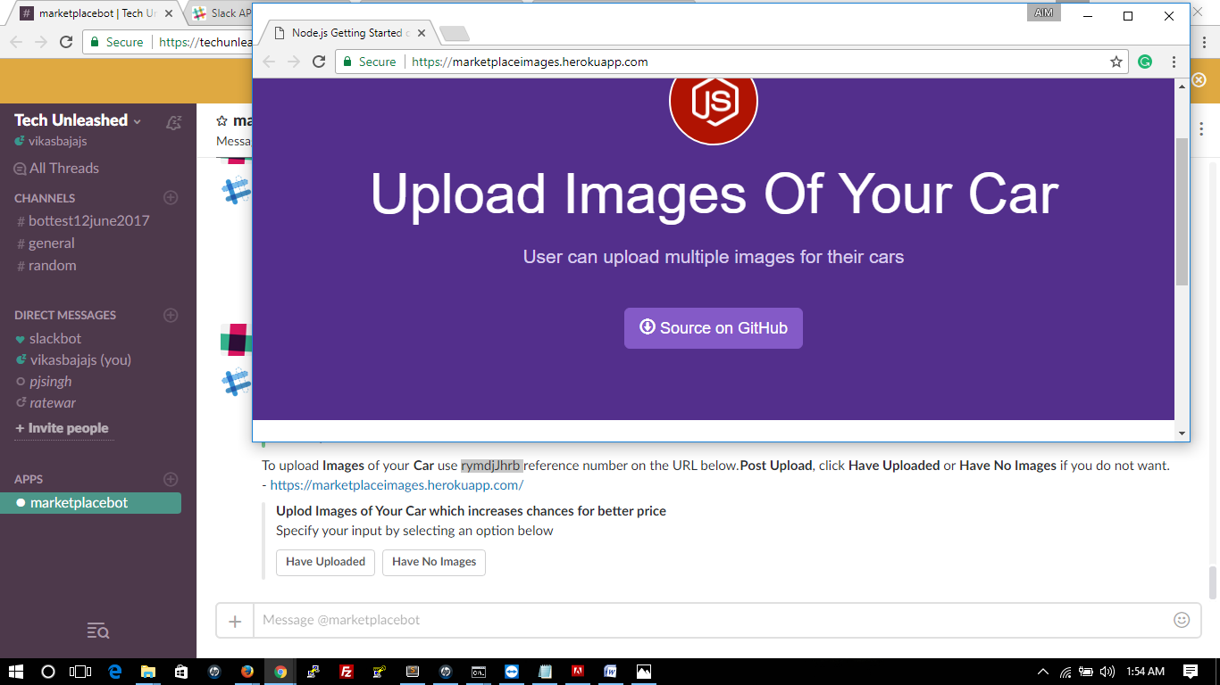Image resolution: width=1220 pixels, height=685 pixels.
Task: Click the Slack notifications bell icon
Action: (x=174, y=122)
